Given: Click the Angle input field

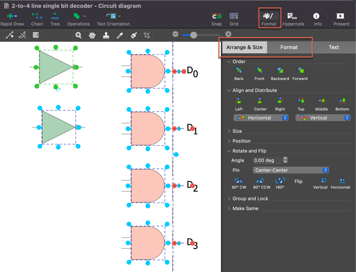Looking at the screenshot, I should coord(267,160).
